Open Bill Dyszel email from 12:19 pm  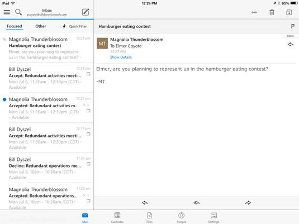(47, 138)
